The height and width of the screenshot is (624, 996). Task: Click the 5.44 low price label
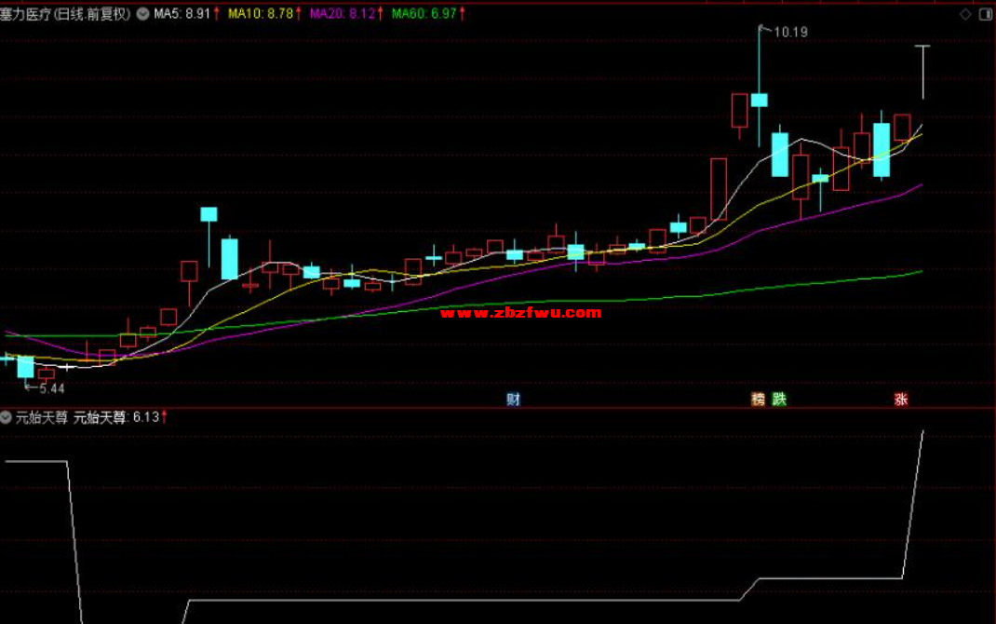[x=51, y=388]
